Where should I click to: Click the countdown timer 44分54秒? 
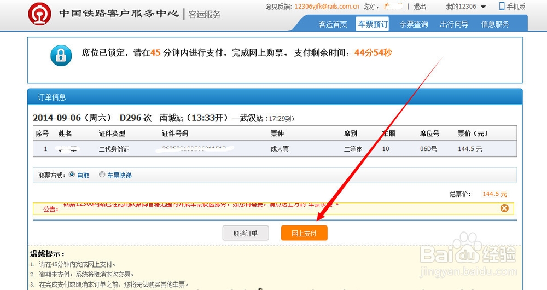pyautogui.click(x=373, y=53)
